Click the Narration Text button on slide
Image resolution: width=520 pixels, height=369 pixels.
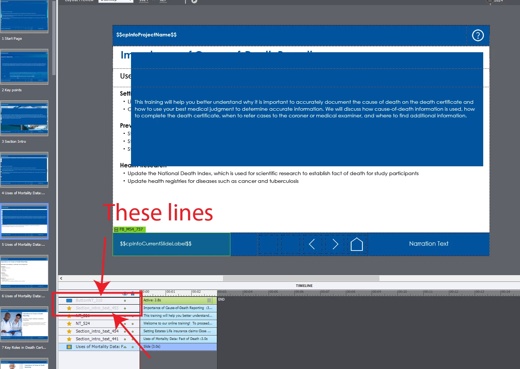point(429,244)
